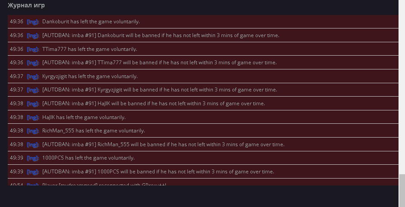The image size is (405, 207).
Task: Click the page scrollbar thumb
Action: (x=402, y=190)
